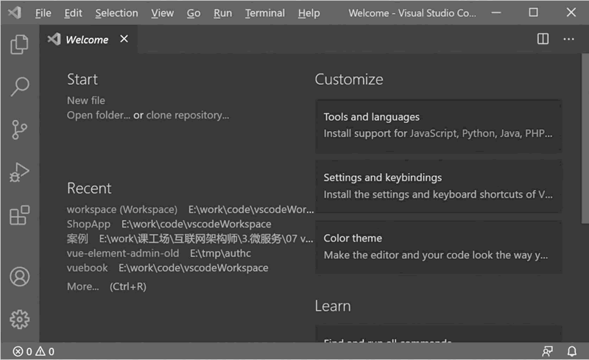Viewport: 589px width, 360px height.
Task: Open recent 案例 folder
Action: click(77, 239)
